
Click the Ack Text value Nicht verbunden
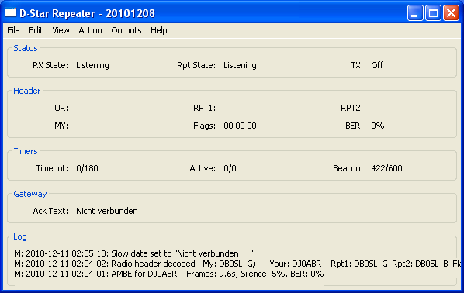(107, 211)
